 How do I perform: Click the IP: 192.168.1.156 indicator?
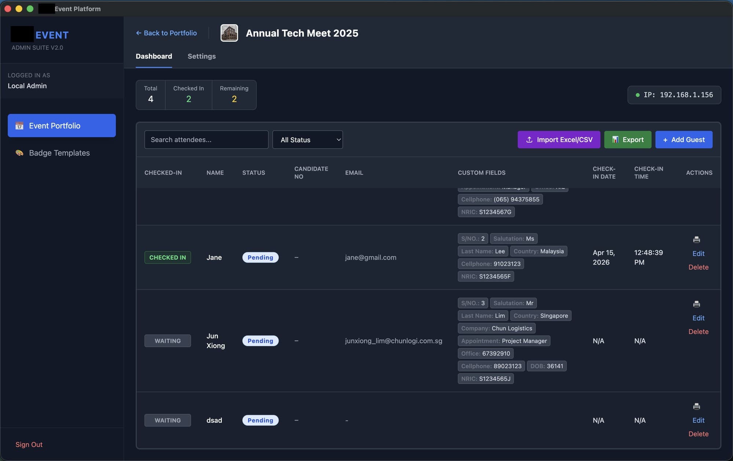[x=674, y=95]
